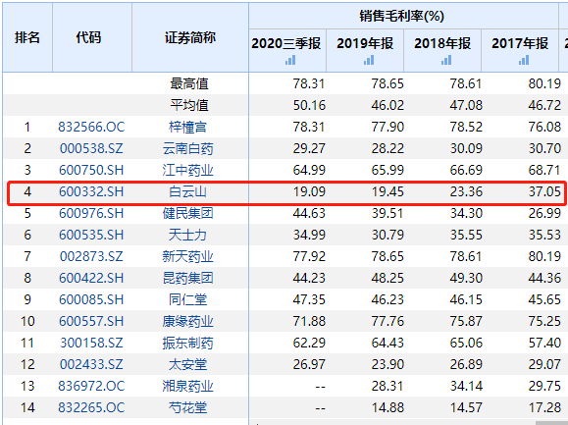Select the 最高值 row label
This screenshot has height=425, width=568.
(x=189, y=84)
